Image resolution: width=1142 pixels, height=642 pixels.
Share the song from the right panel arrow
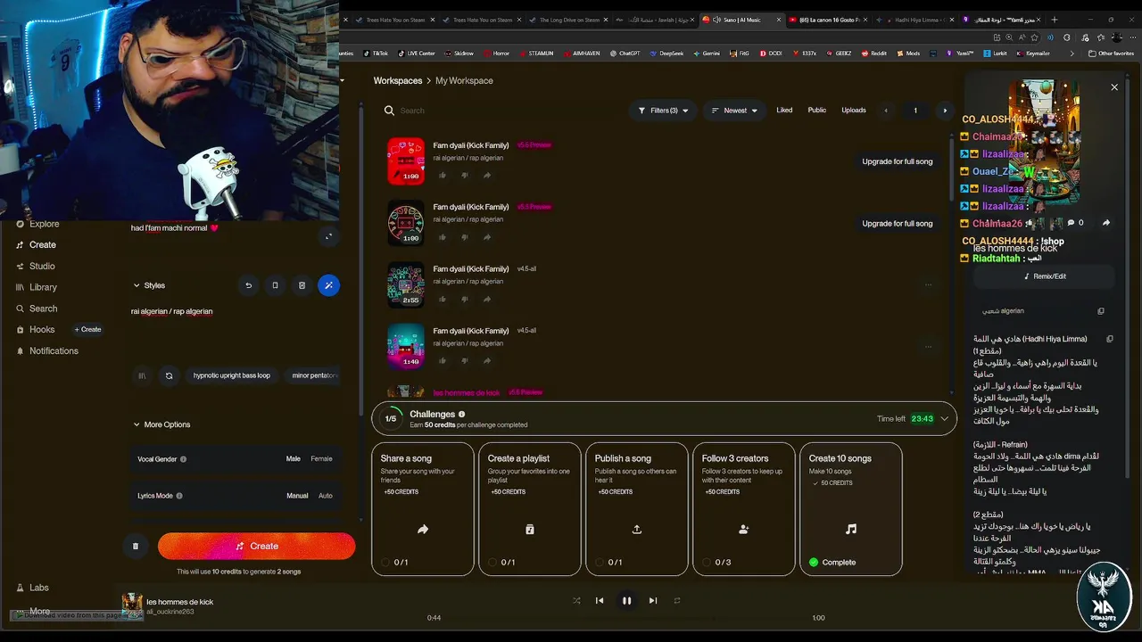tap(1106, 223)
